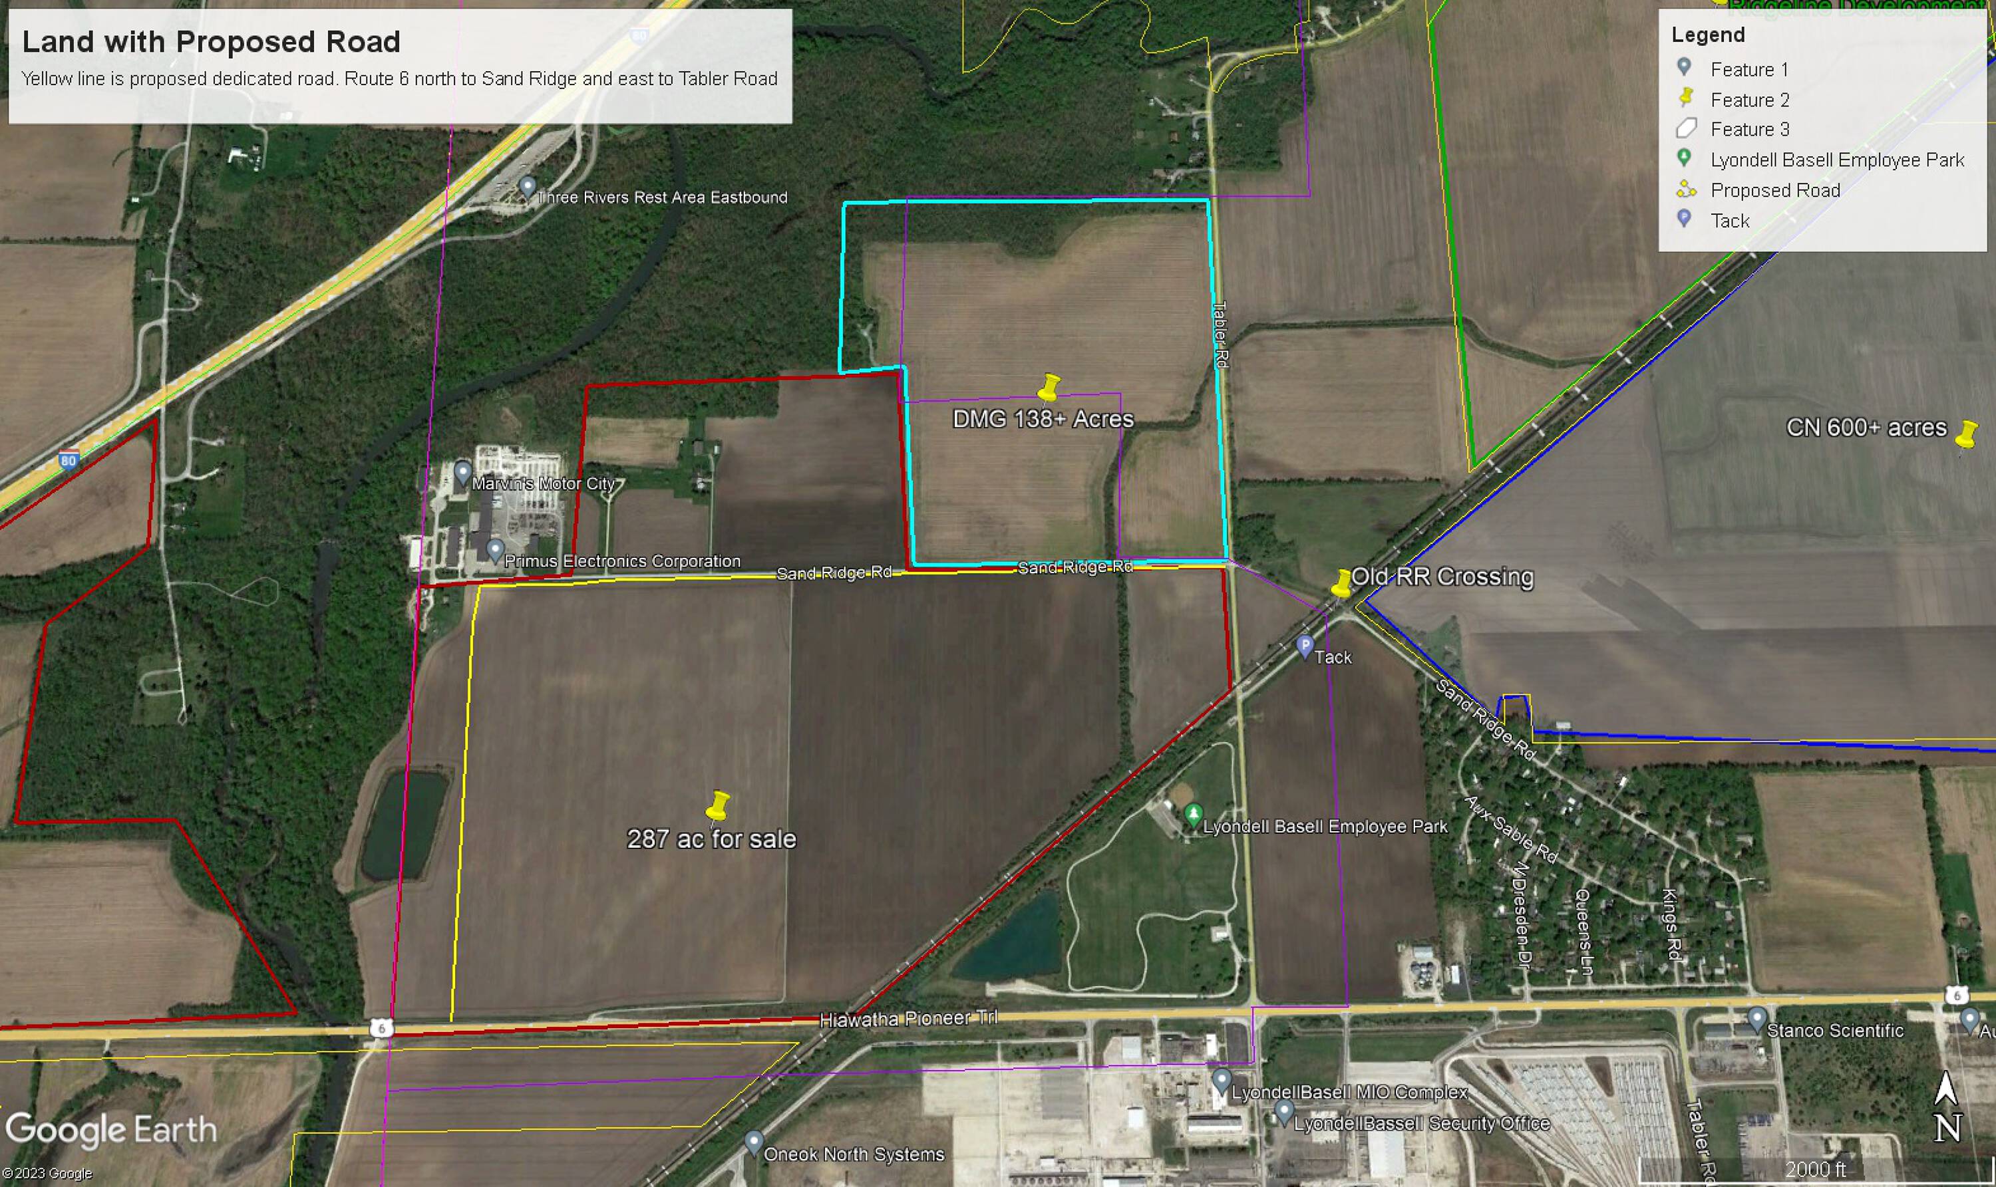Click the DMG 138+ Acres yellow pushpin
Viewport: 1996px width, 1187px height.
pos(1049,388)
